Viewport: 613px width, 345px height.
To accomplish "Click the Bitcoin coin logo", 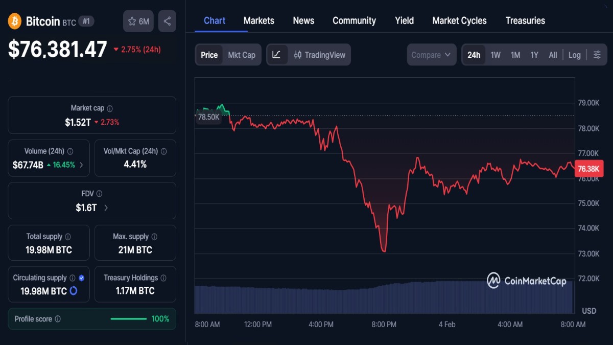I will [14, 21].
